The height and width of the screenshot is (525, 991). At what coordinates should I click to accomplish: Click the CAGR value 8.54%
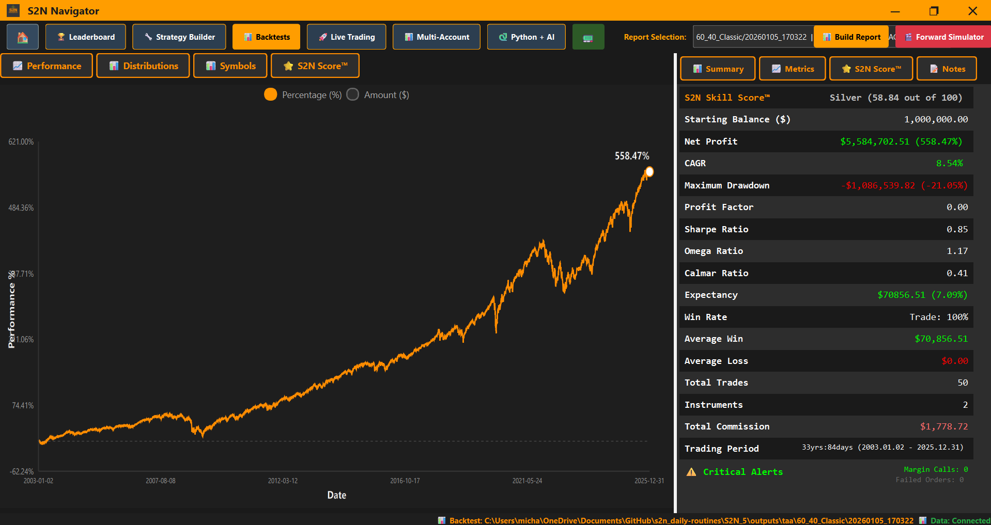[950, 163]
